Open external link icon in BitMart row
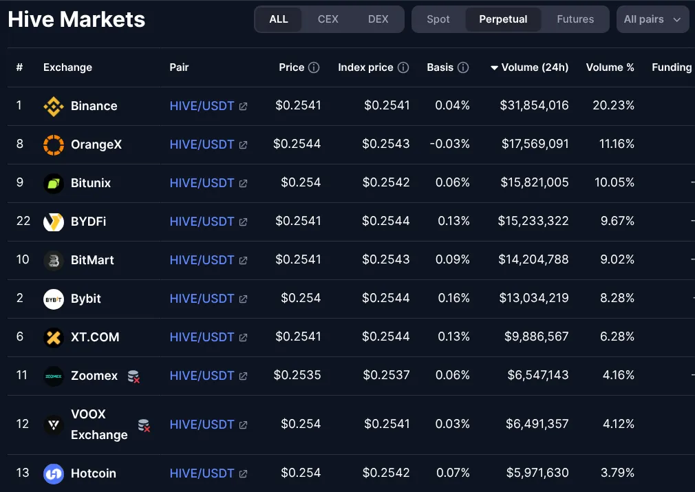 point(244,261)
